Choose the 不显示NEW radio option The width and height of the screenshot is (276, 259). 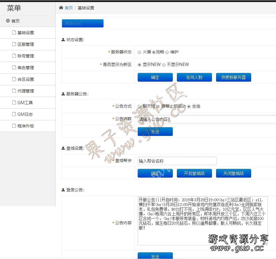tap(164, 65)
